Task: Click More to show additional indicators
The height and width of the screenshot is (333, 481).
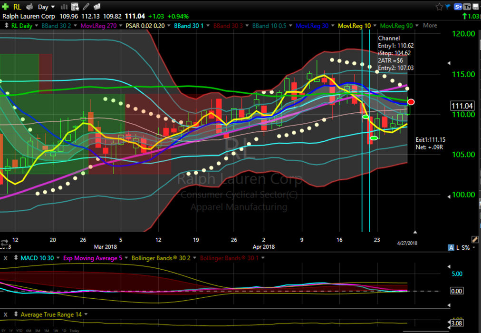Action: [430, 26]
